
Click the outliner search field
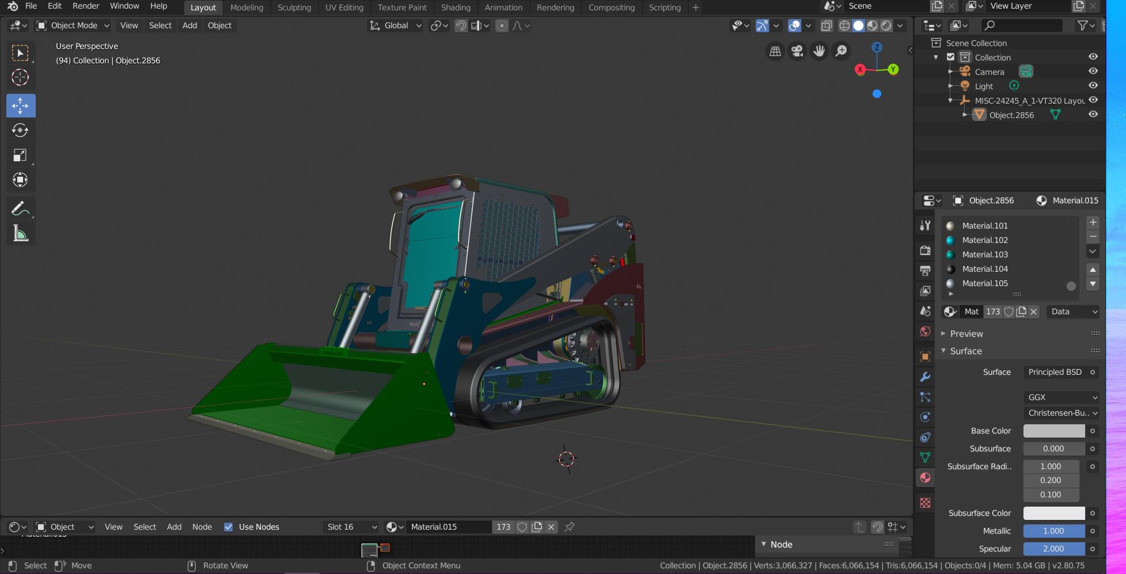pyautogui.click(x=1022, y=25)
